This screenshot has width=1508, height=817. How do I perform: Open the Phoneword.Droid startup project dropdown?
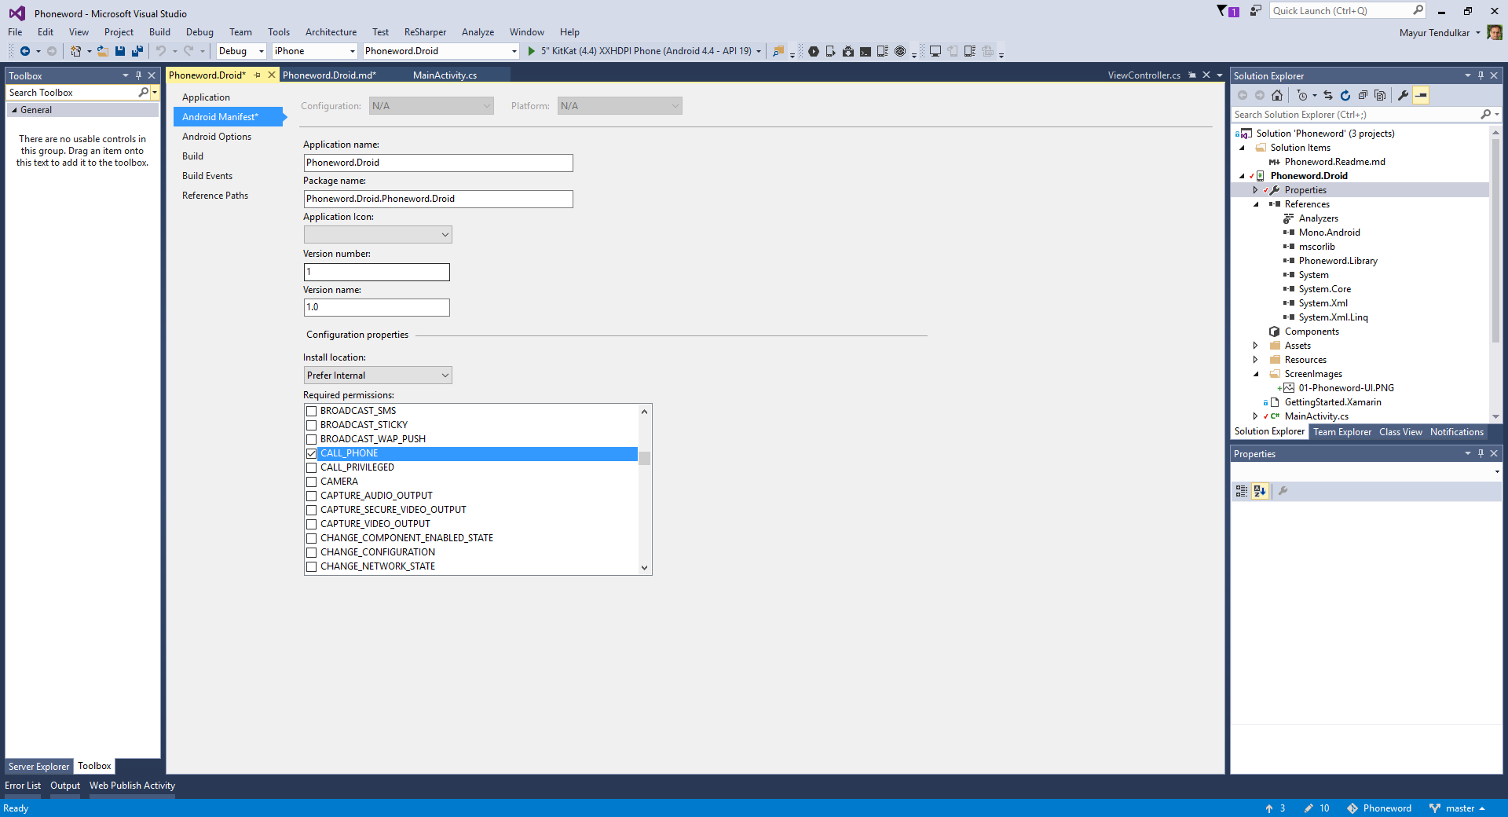click(441, 51)
